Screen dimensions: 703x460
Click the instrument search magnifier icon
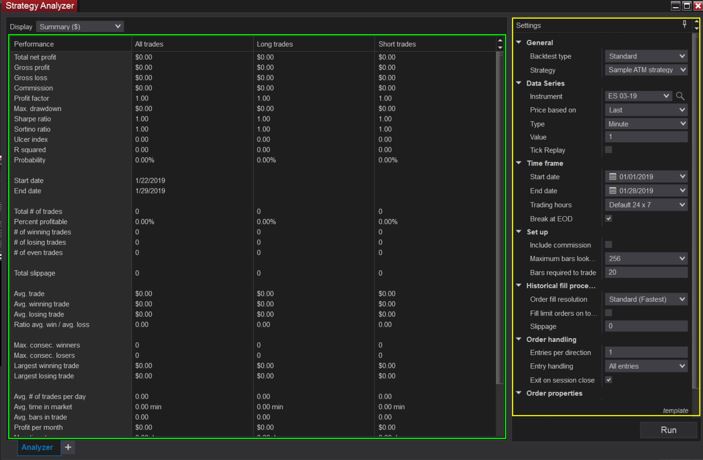pyautogui.click(x=680, y=96)
